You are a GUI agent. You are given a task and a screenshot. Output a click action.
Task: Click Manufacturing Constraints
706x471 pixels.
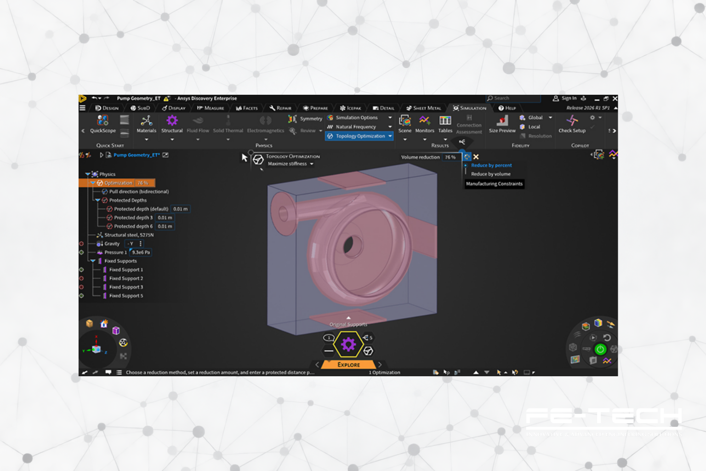point(494,184)
